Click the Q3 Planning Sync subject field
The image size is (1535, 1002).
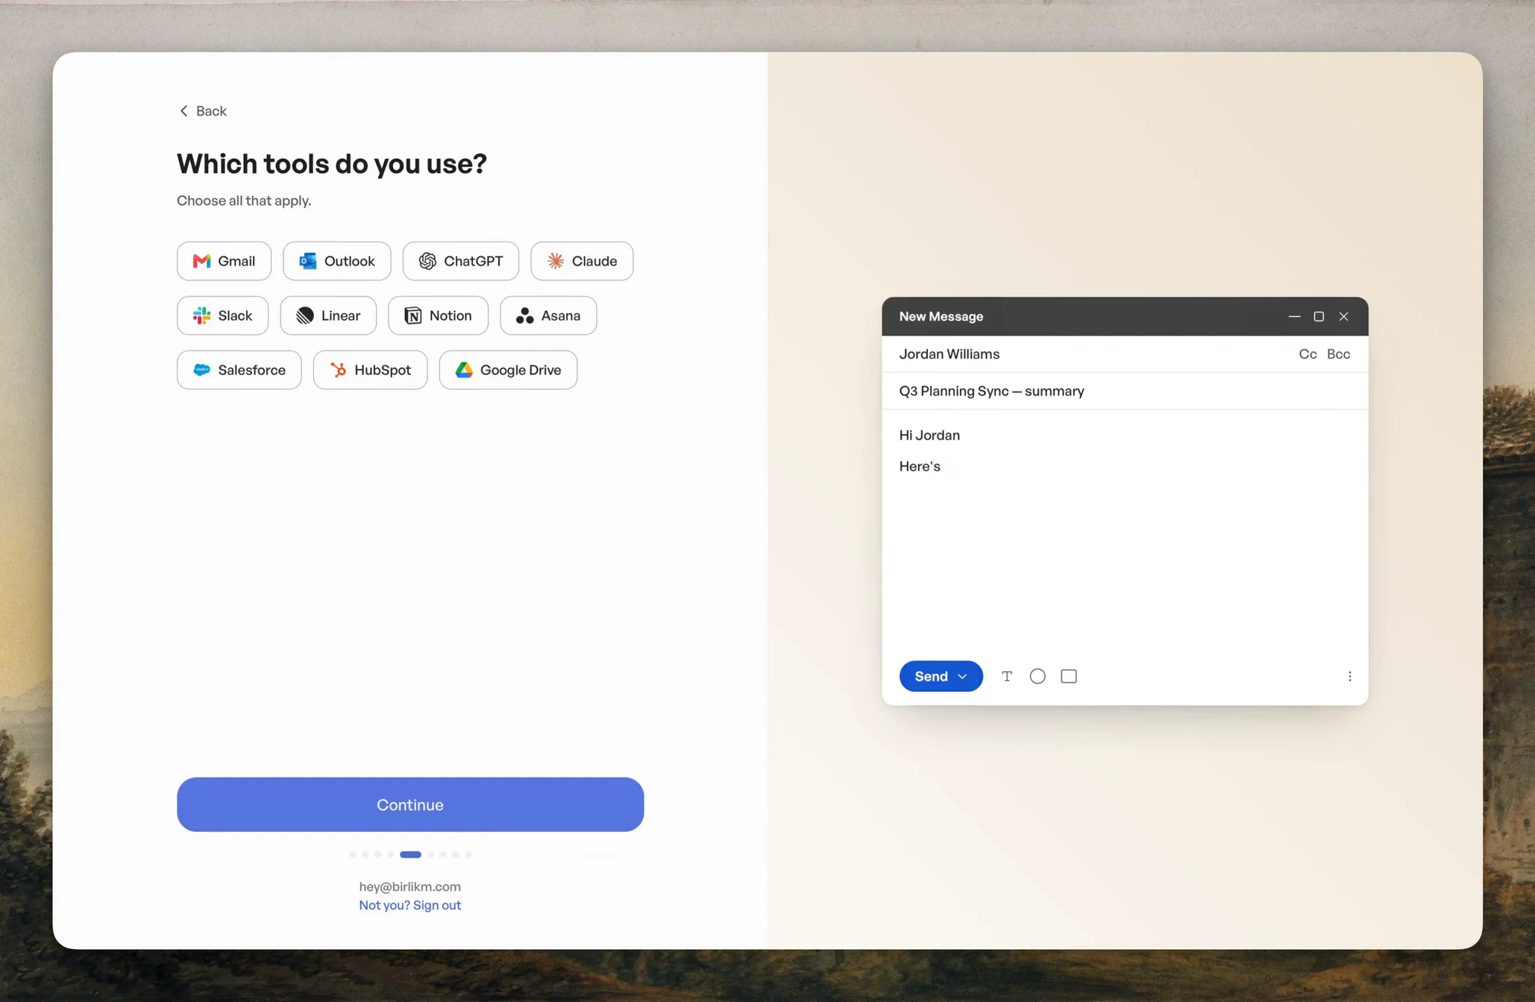(1125, 391)
